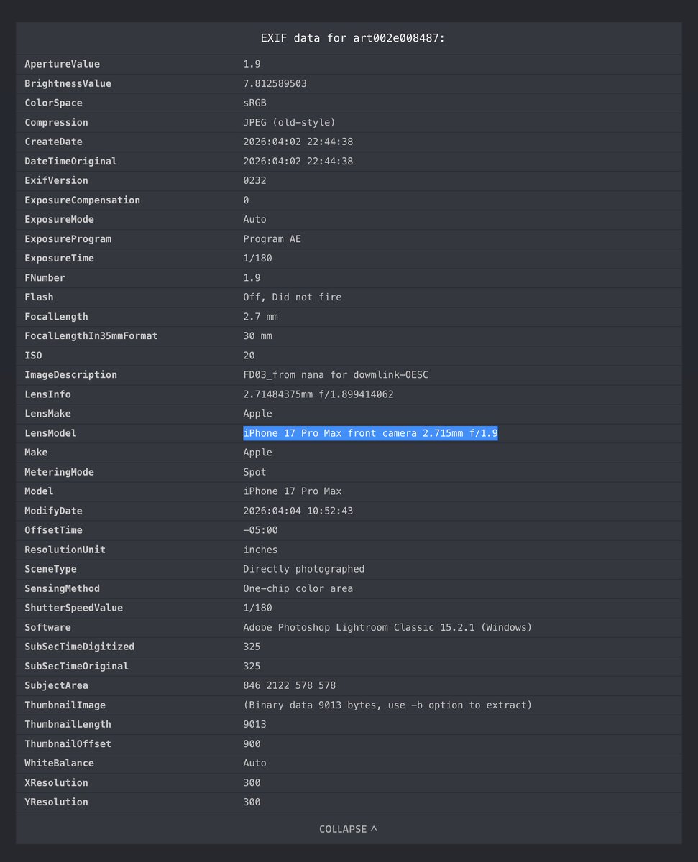Click the title 'EXIF data for art002e008487:'
The width and height of the screenshot is (698, 862).
click(352, 37)
